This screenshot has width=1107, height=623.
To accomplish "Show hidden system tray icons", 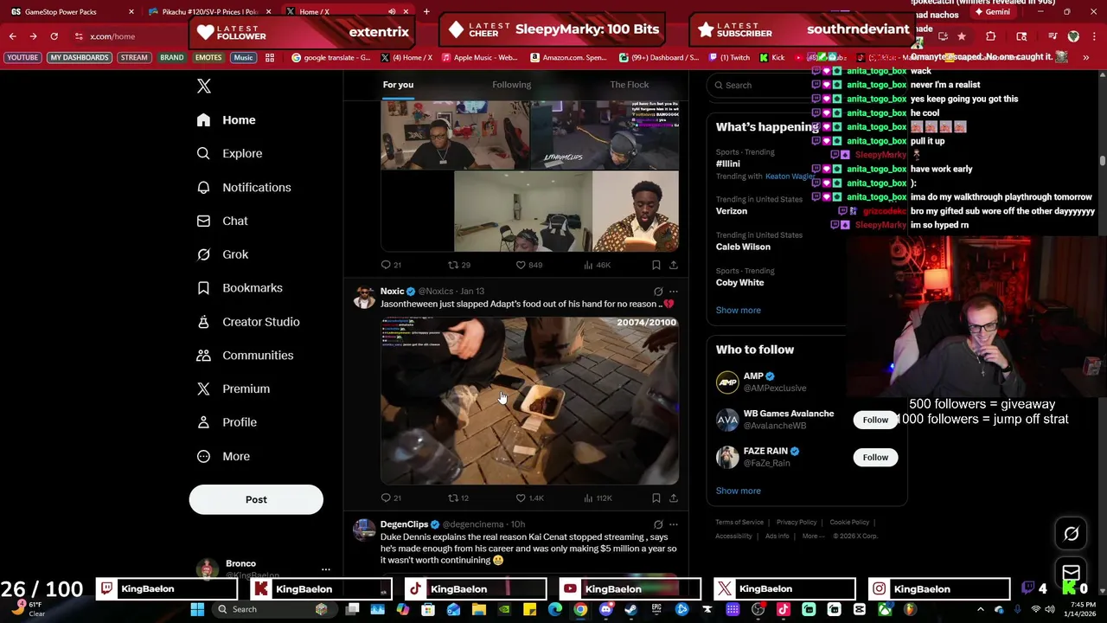I will pyautogui.click(x=980, y=609).
